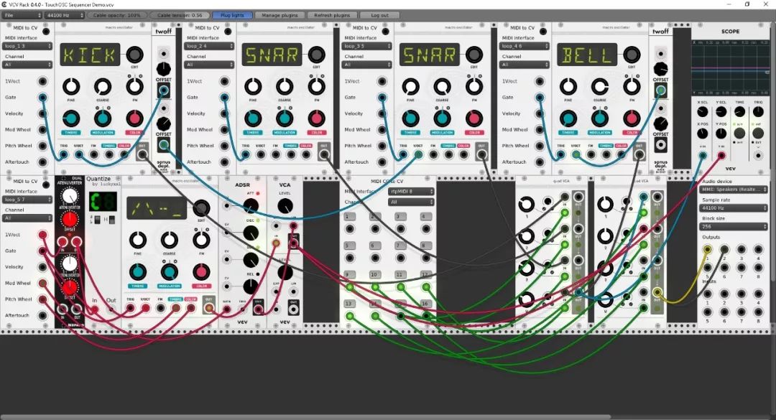Screen dimensions: 776x420
Task: Click second SNAR oscillator FM knob
Action: [x=474, y=87]
